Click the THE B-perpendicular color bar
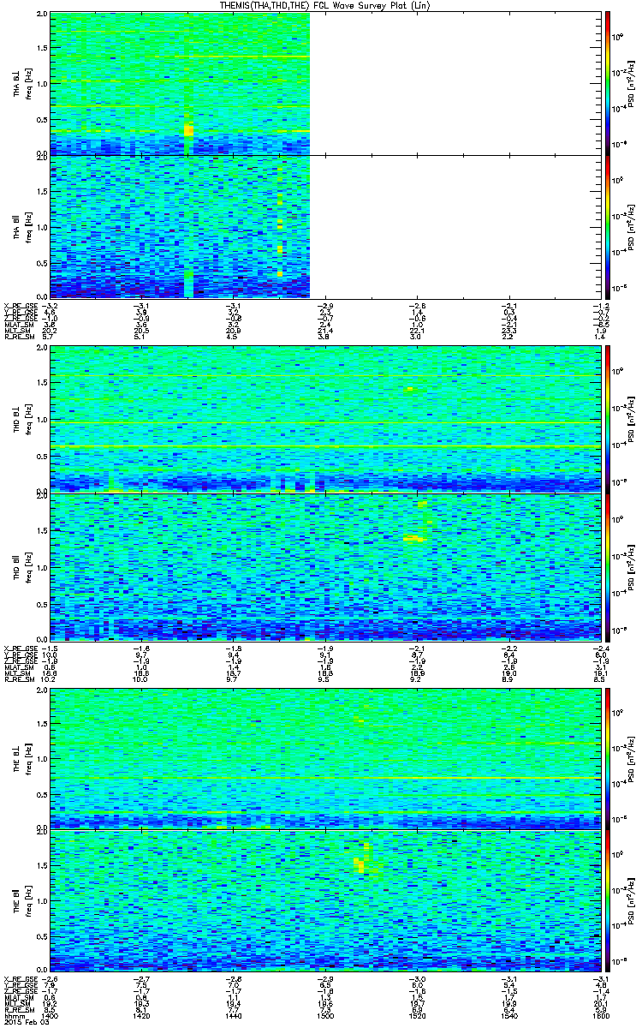 pos(608,757)
